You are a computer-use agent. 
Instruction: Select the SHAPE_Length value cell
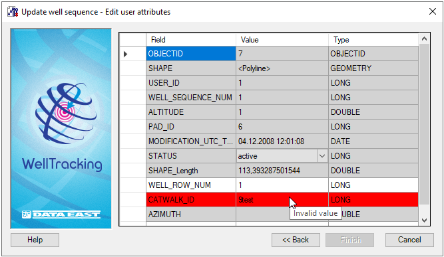[282, 170]
